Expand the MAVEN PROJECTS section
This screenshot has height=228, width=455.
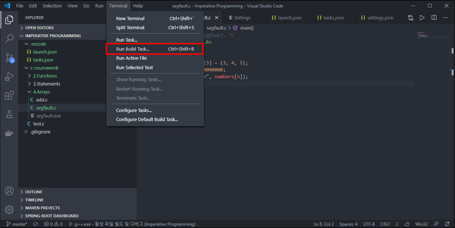77,208
